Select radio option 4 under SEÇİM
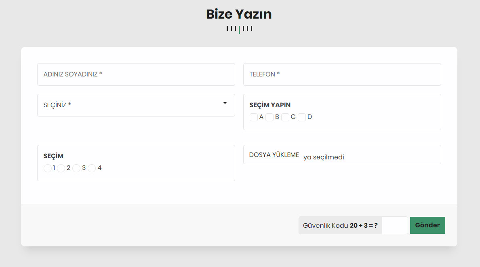 click(x=92, y=168)
